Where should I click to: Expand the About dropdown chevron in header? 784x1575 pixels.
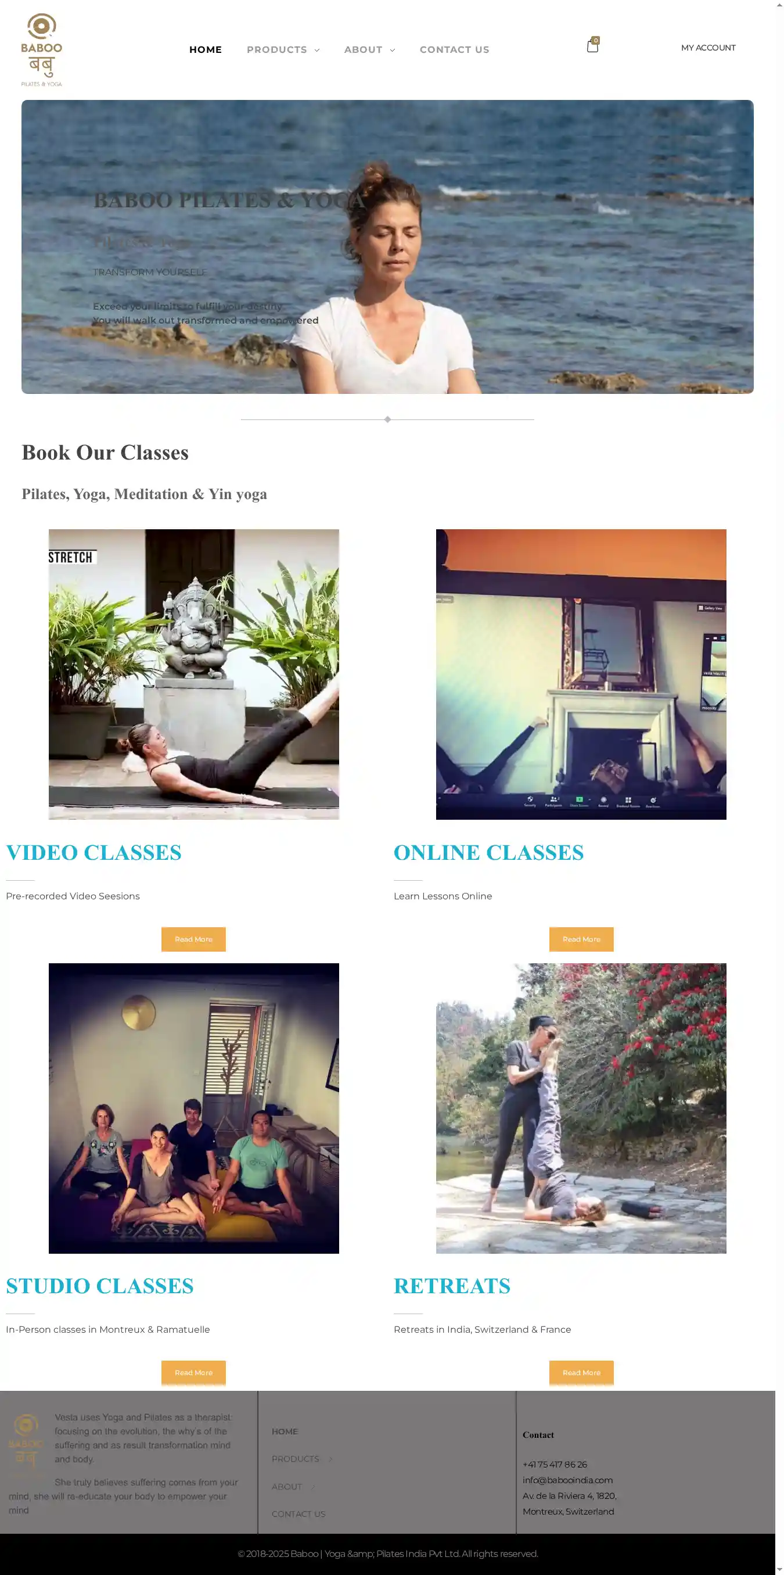coord(393,50)
